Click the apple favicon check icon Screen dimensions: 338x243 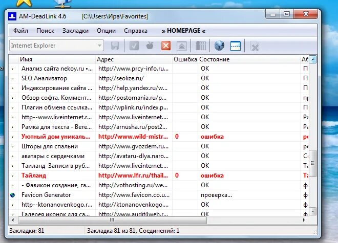[x=150, y=46]
